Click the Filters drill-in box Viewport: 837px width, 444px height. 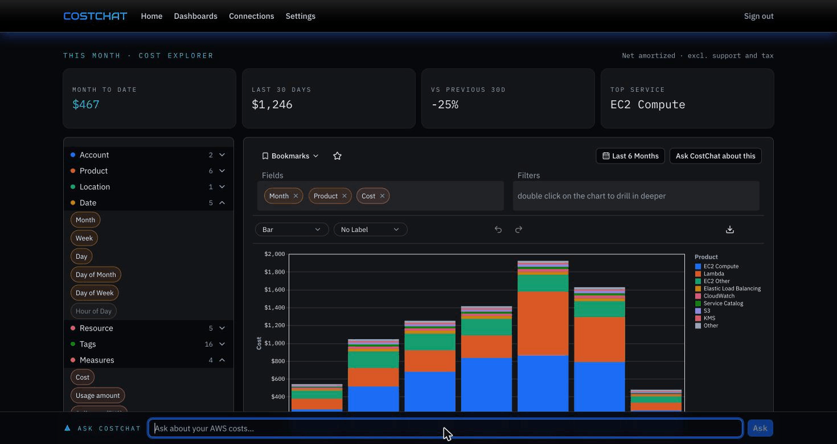click(x=636, y=195)
